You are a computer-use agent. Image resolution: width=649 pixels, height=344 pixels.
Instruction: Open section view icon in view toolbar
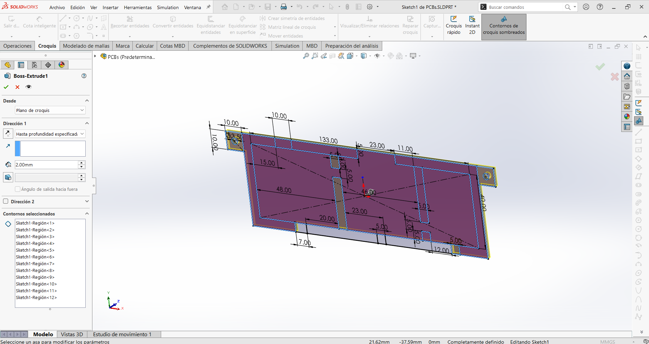pyautogui.click(x=332, y=56)
